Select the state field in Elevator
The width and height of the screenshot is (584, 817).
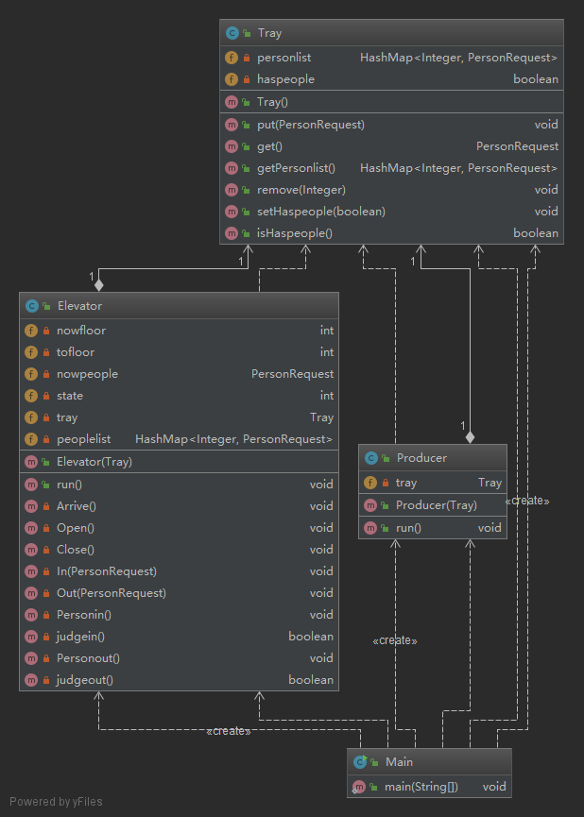179,396
